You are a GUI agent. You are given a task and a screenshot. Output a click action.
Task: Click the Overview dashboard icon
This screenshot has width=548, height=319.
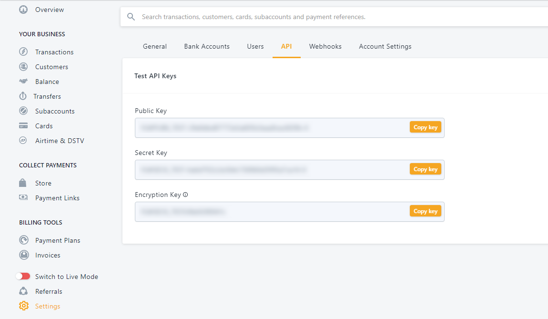point(23,10)
